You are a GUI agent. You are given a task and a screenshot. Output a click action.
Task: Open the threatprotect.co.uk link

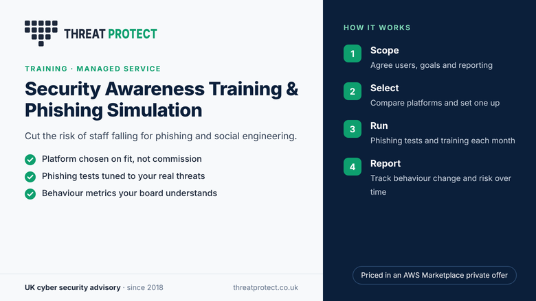pos(266,287)
